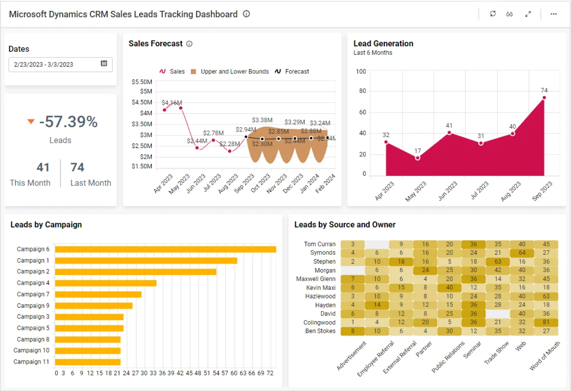571x391 pixels.
Task: Select Symonds Web heatmap cell 64
Action: click(x=522, y=253)
